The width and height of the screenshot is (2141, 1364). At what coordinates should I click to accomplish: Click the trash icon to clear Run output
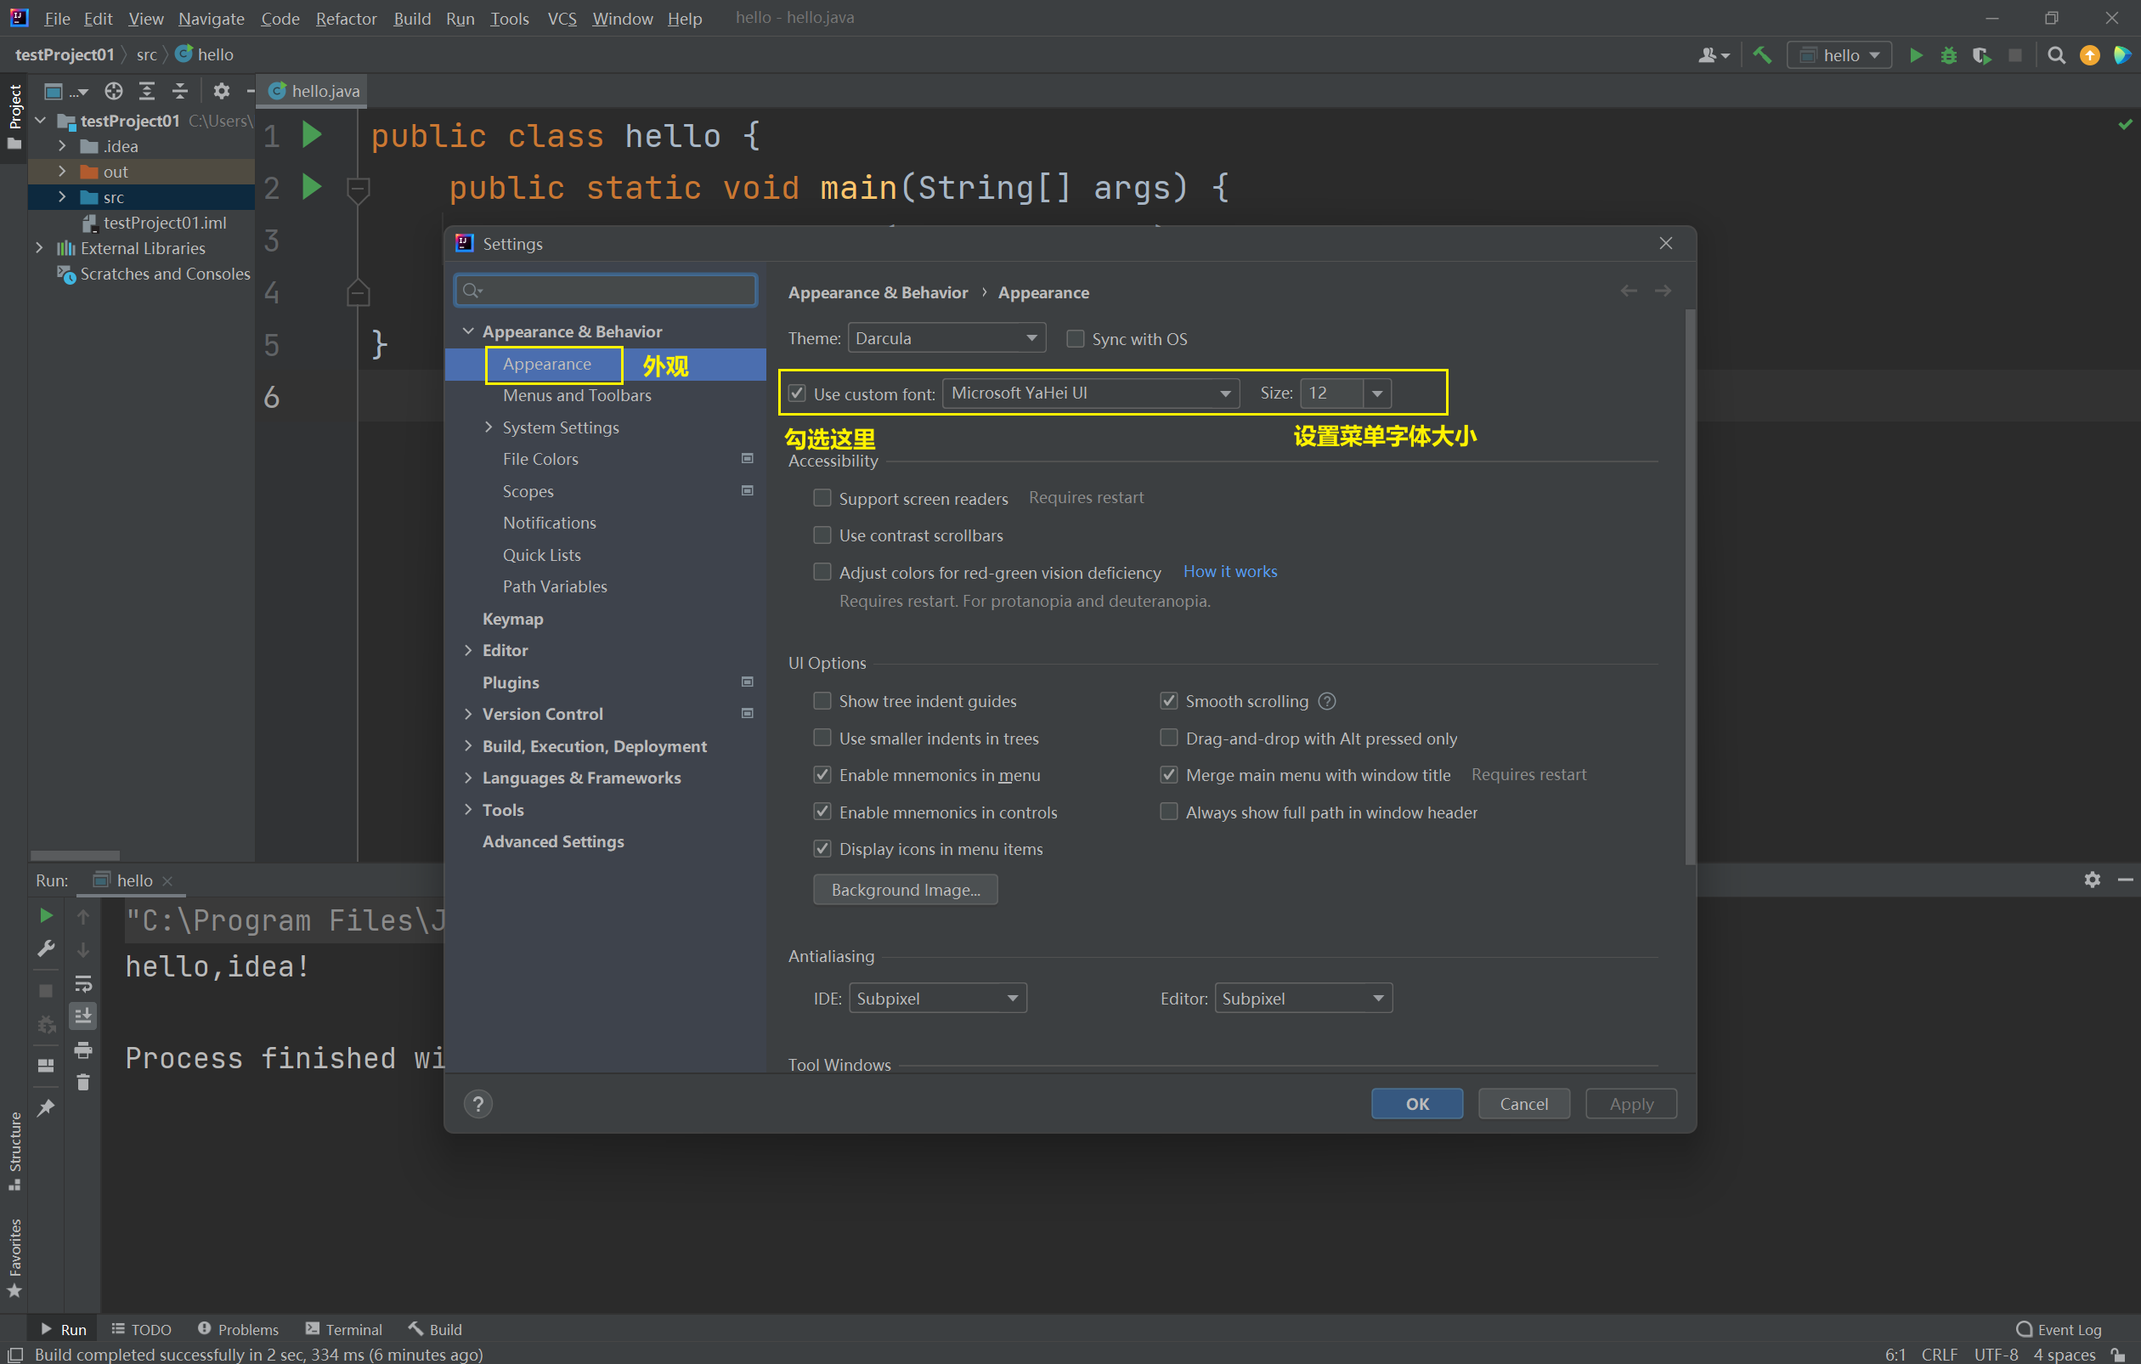pos(83,1082)
